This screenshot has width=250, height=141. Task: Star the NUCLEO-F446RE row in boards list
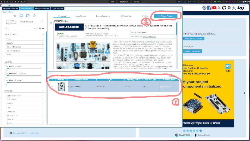52,86
